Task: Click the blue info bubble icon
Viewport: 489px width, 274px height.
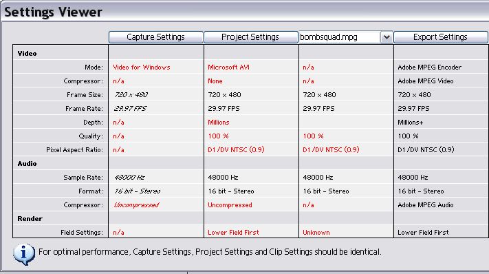Action: (x=24, y=254)
